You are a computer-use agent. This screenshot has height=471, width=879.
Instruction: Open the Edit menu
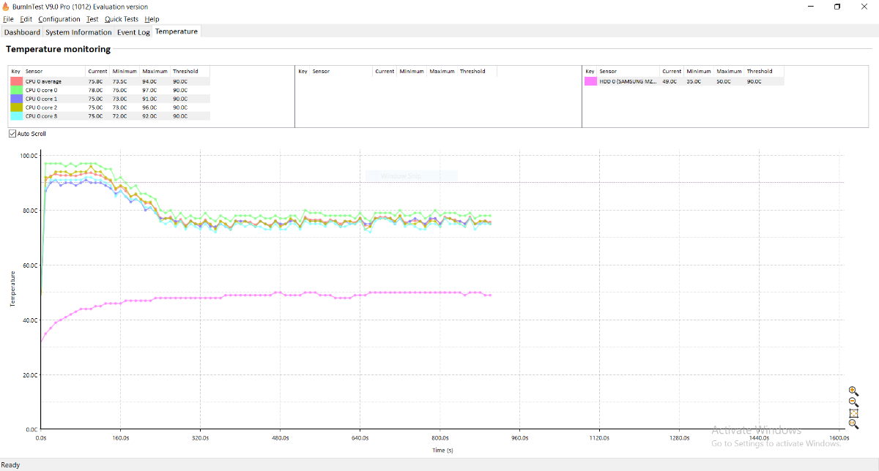26,19
